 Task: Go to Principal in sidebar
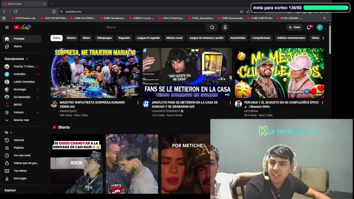[22, 39]
